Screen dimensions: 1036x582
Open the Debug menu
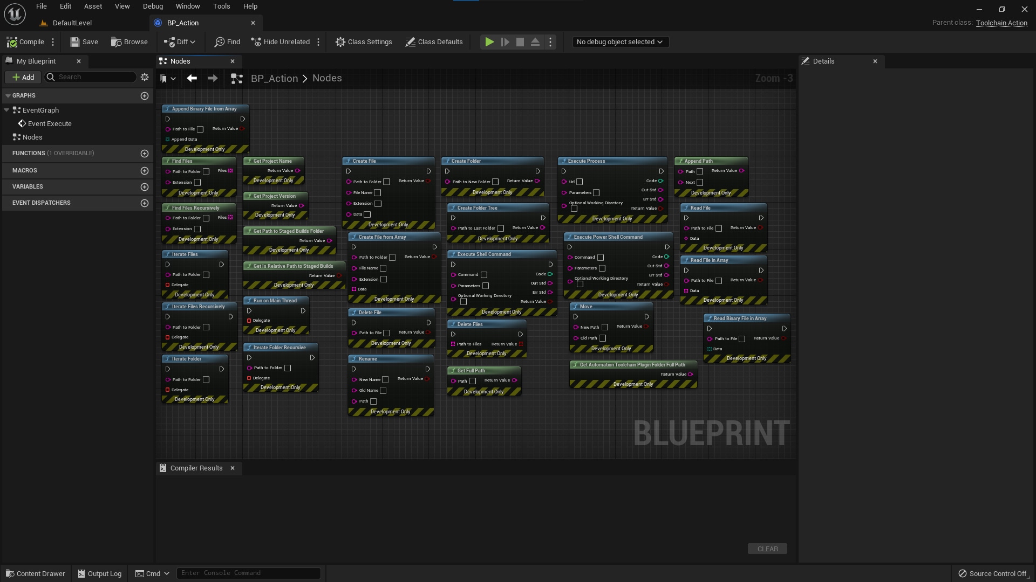(153, 6)
